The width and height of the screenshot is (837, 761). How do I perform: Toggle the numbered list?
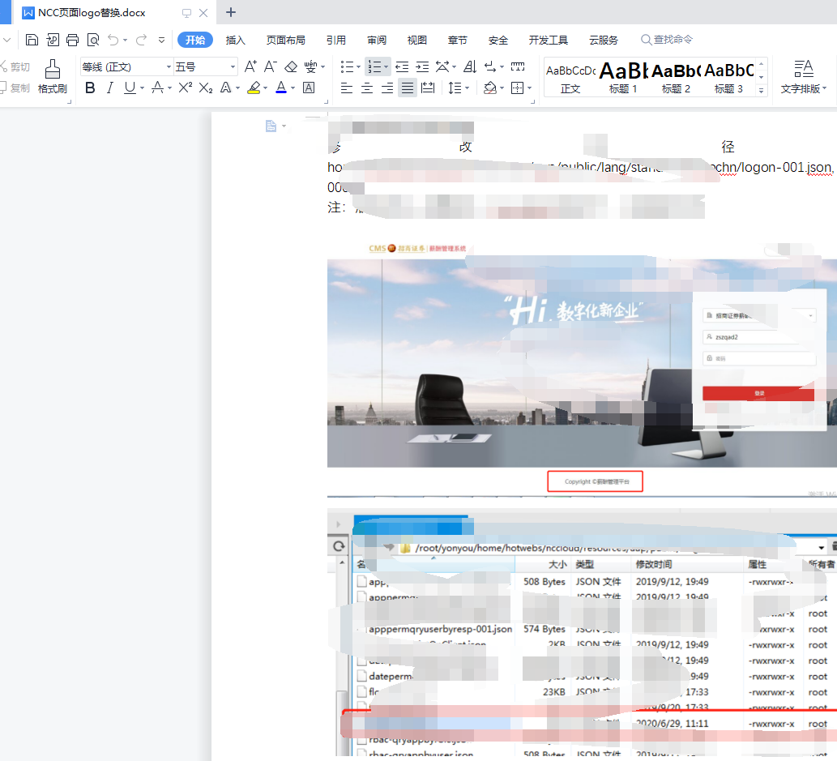pyautogui.click(x=374, y=66)
